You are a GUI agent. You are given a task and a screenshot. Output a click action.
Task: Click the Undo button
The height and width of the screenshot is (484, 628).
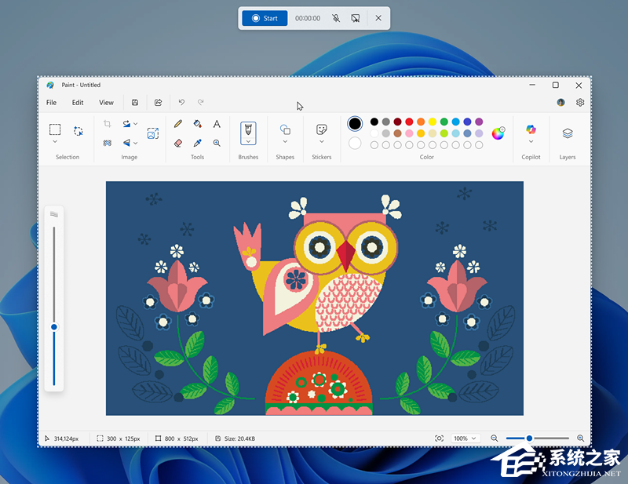(181, 102)
